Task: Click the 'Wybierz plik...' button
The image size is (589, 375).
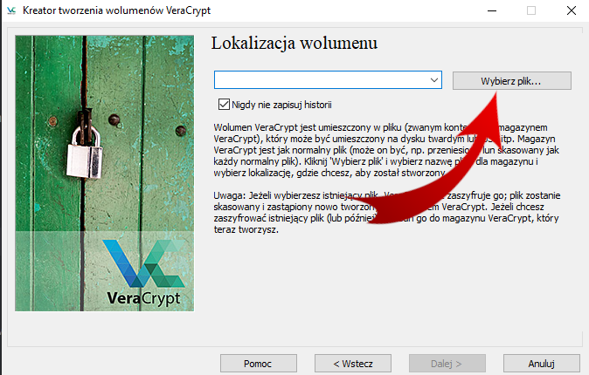Action: [511, 80]
